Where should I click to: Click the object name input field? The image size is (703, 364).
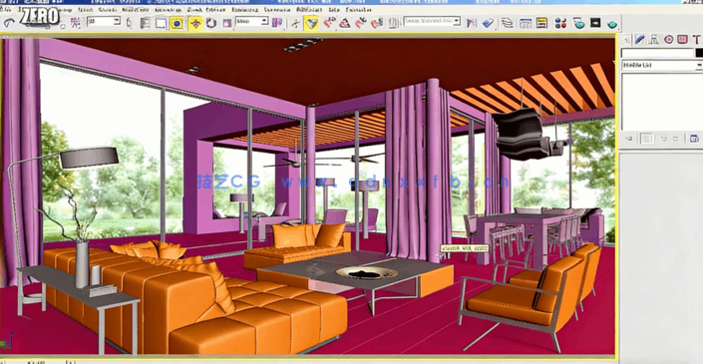pyautogui.click(x=657, y=53)
